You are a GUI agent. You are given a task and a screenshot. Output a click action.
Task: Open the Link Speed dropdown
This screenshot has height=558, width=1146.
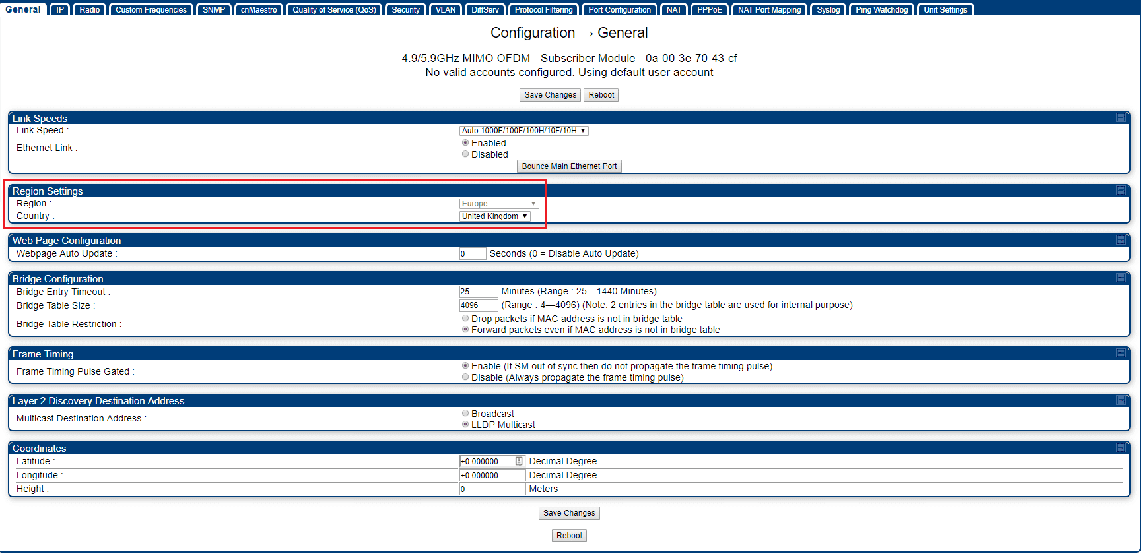point(523,131)
